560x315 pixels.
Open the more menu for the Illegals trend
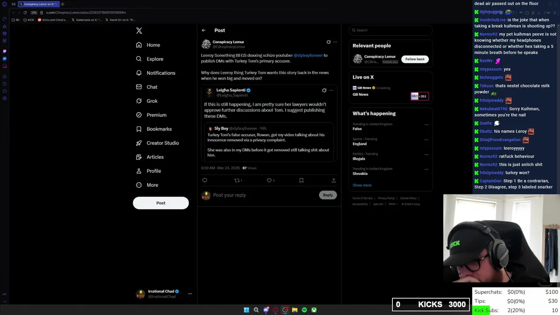pos(426,154)
